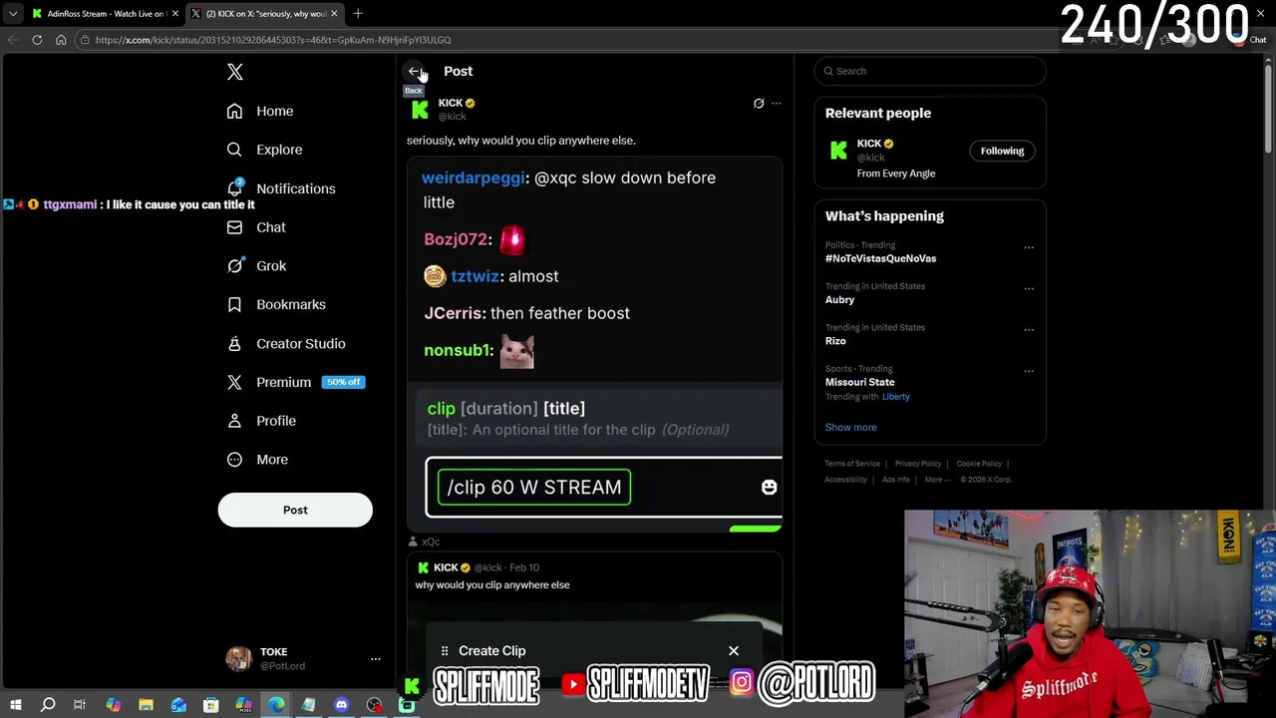Open the tab list dropdown arrow

13,14
